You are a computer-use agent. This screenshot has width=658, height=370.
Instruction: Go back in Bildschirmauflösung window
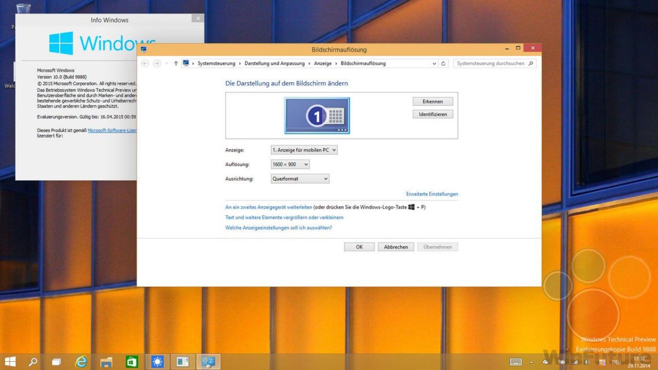tap(145, 63)
